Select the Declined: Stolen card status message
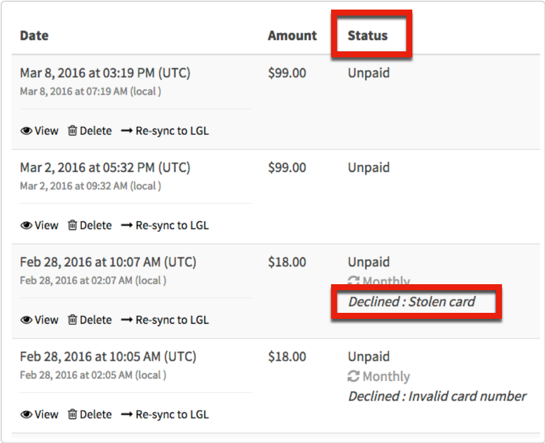 [x=412, y=302]
